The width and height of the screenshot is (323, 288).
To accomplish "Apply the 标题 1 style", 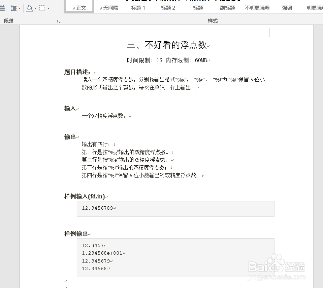I will [x=138, y=8].
